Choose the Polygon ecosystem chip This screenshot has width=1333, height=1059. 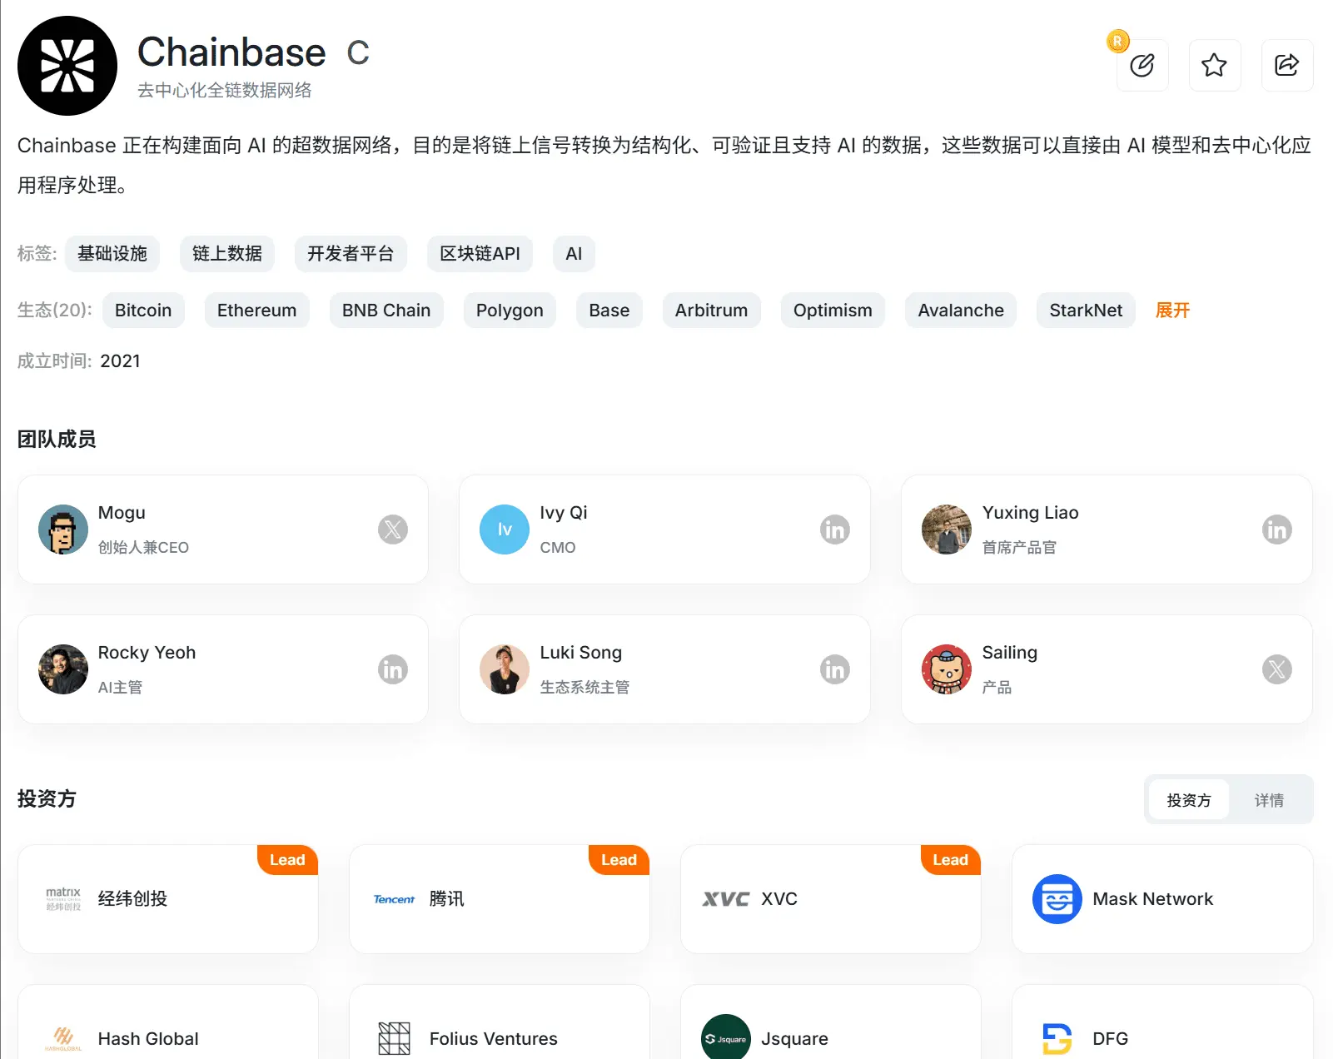[510, 311]
